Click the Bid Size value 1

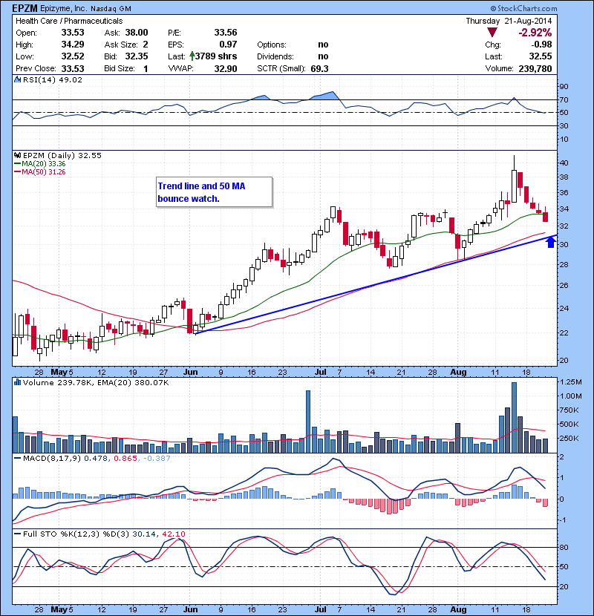coord(146,68)
